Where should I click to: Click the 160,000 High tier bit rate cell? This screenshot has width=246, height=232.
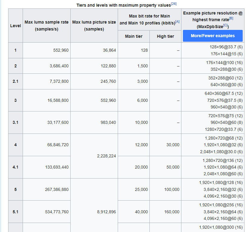pos(165,212)
